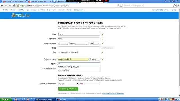The height and width of the screenshot is (101, 180).
Task: Open the Почта menu item
Action: point(13,10)
